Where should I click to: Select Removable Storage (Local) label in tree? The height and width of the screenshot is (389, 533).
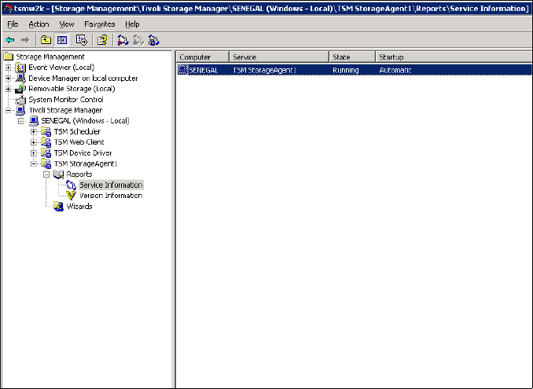tap(72, 89)
